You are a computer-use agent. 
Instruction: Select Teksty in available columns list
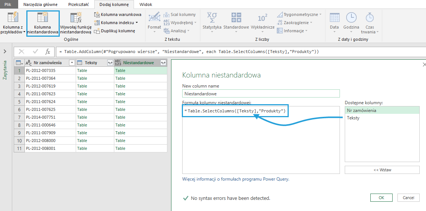[353, 118]
